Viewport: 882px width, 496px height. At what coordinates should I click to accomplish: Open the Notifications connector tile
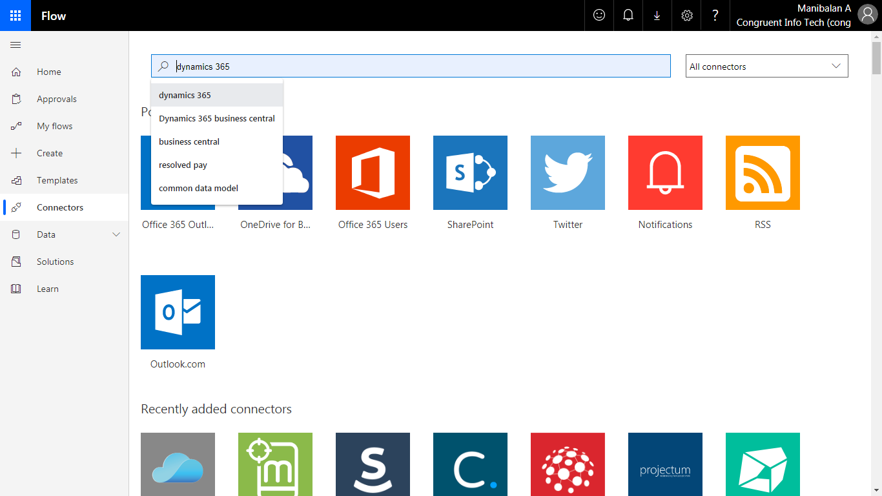[x=665, y=172]
